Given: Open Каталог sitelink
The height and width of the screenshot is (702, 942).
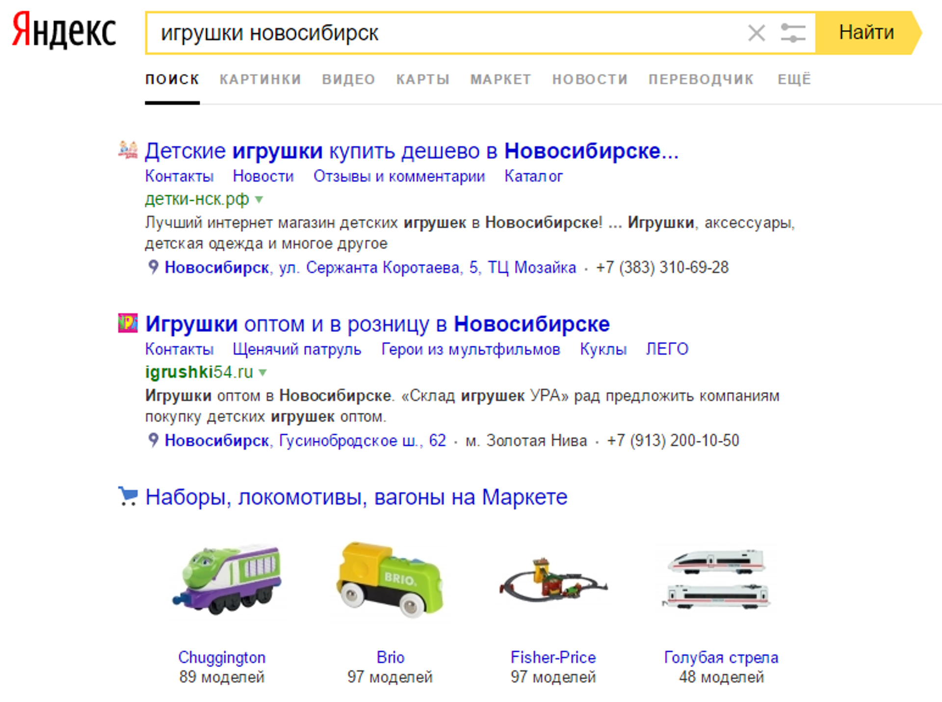Looking at the screenshot, I should coord(534,176).
